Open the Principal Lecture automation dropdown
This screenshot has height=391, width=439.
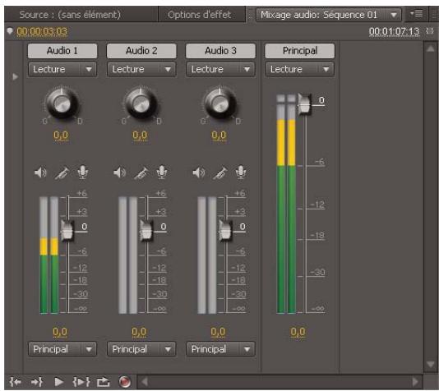[299, 69]
